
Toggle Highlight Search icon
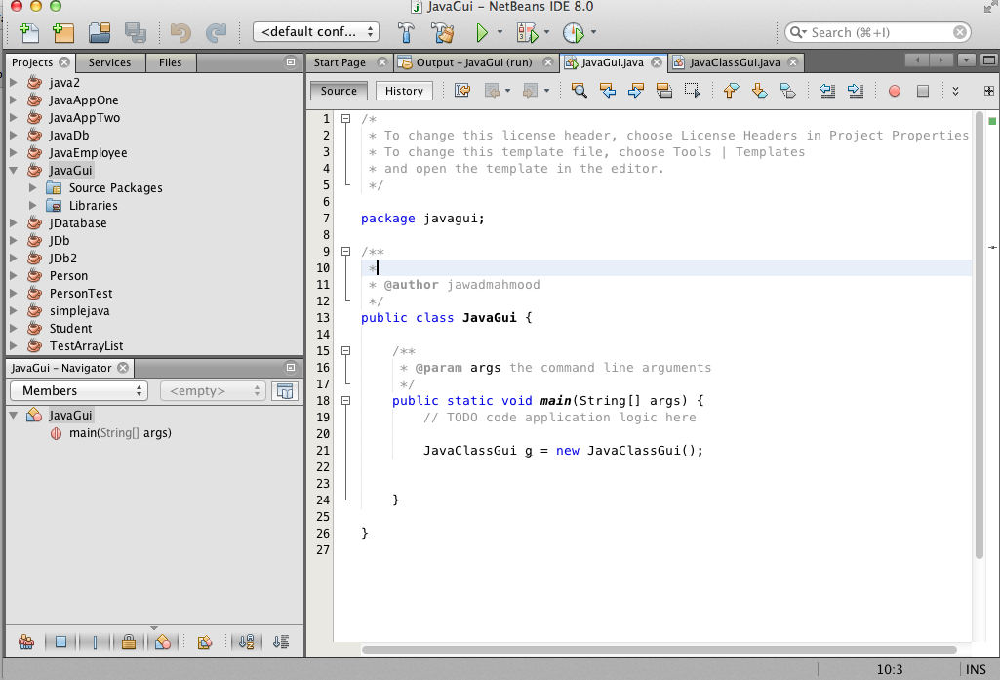[664, 91]
